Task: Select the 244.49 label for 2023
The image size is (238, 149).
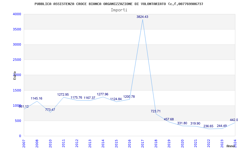Action: pyautogui.click(x=222, y=126)
